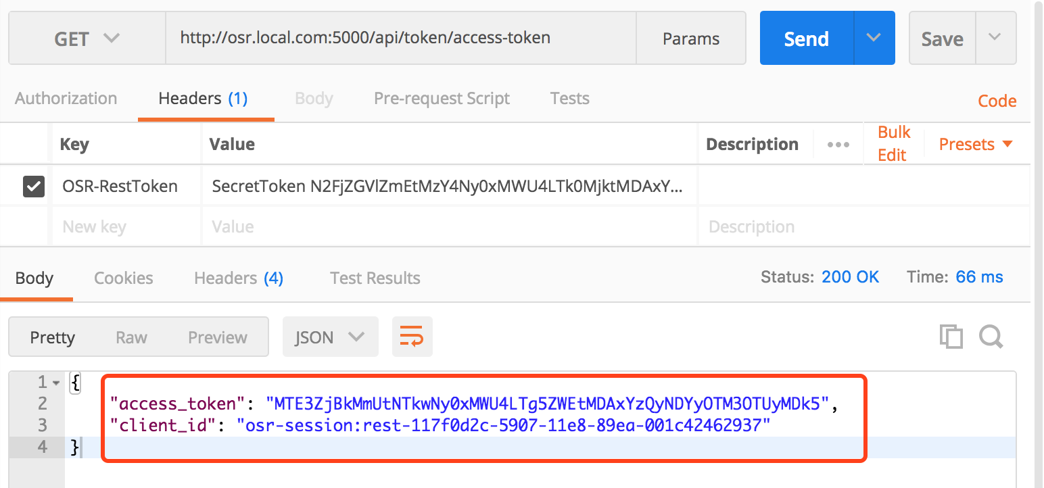The image size is (1044, 488).
Task: Click the "access_token" key text
Action: pos(177,404)
